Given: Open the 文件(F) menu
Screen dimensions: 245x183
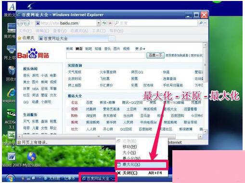Looking at the screenshot, I should pos(25,30).
